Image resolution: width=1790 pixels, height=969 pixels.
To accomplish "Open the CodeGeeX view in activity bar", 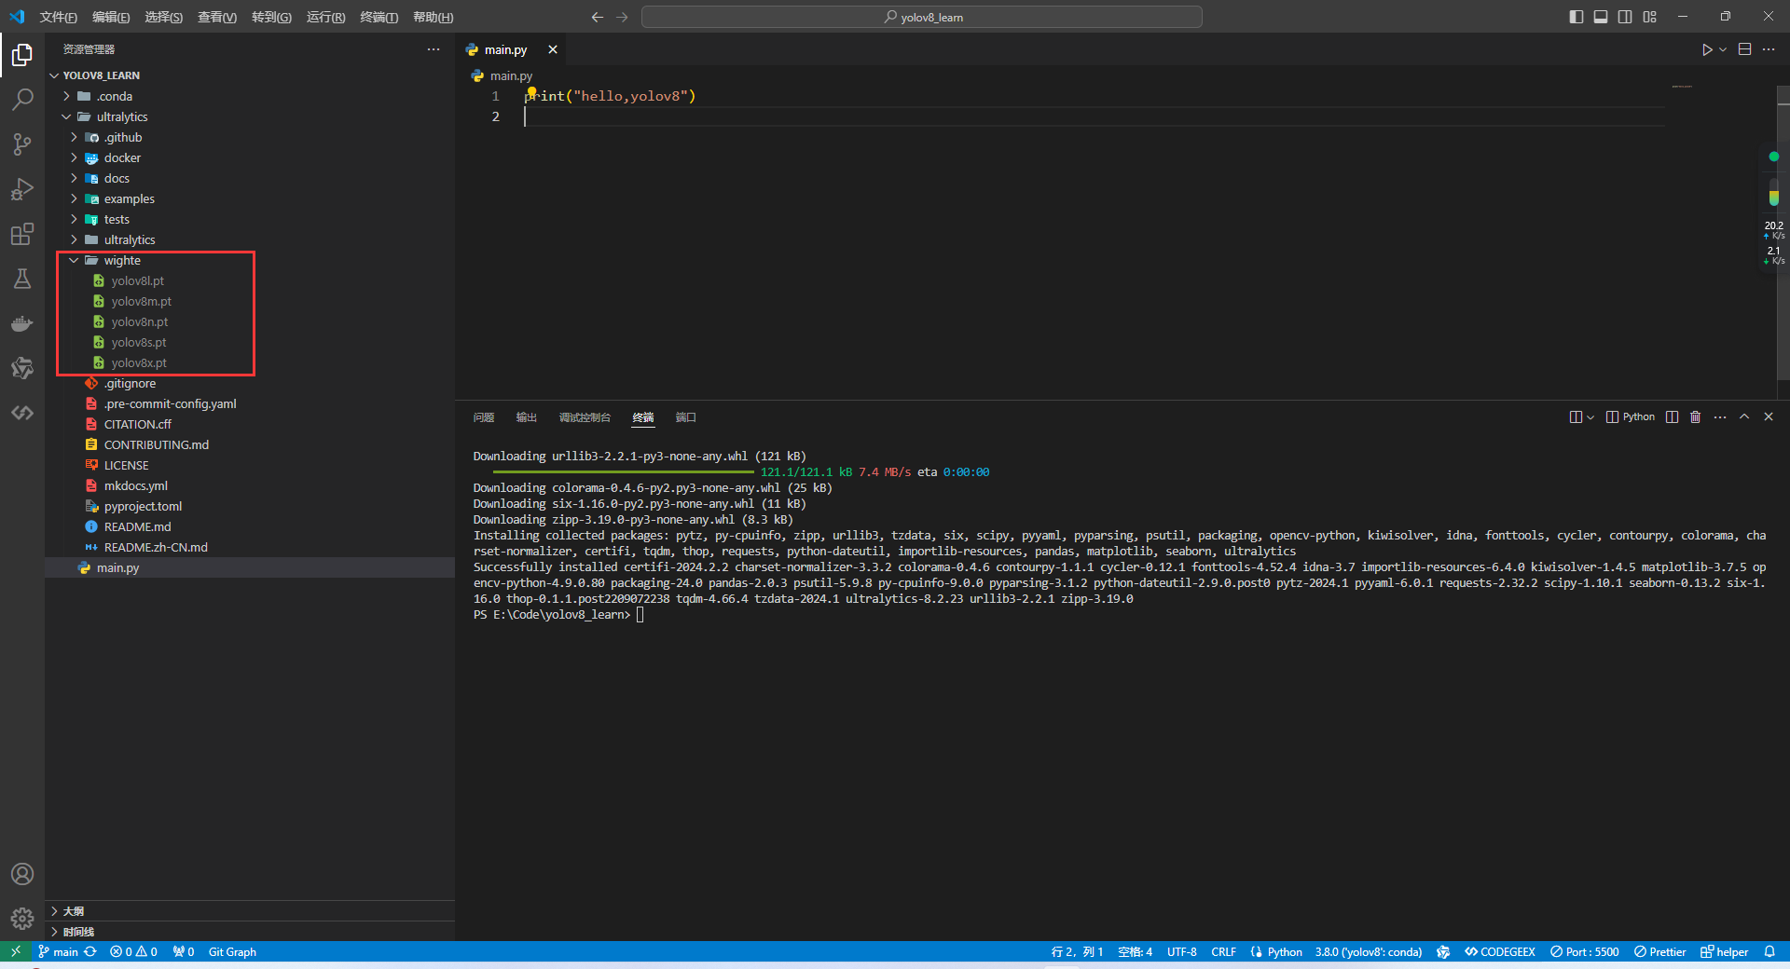I will [x=22, y=413].
